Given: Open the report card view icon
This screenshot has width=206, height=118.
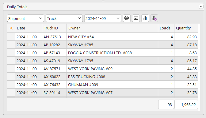Looking at the screenshot, I should click(136, 18).
